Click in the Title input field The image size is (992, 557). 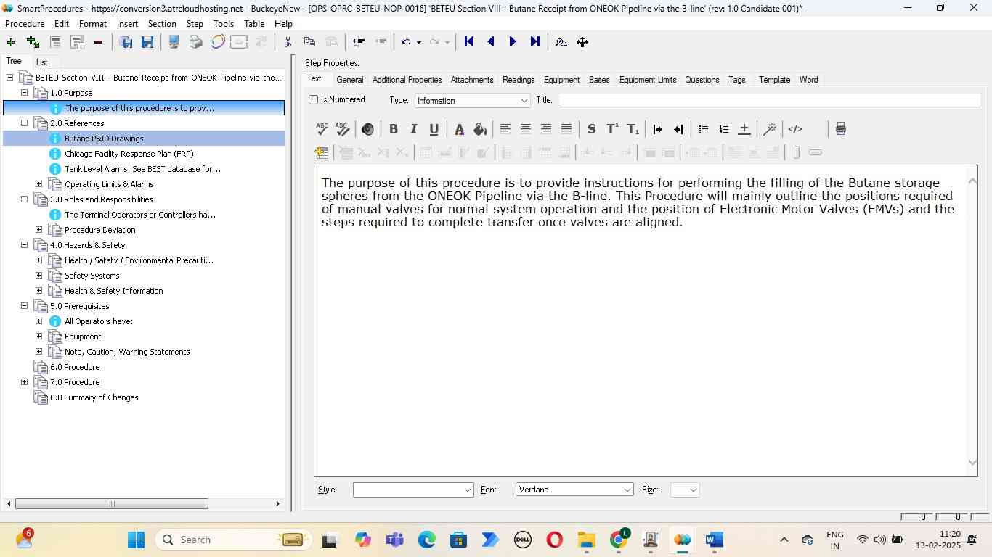click(770, 100)
